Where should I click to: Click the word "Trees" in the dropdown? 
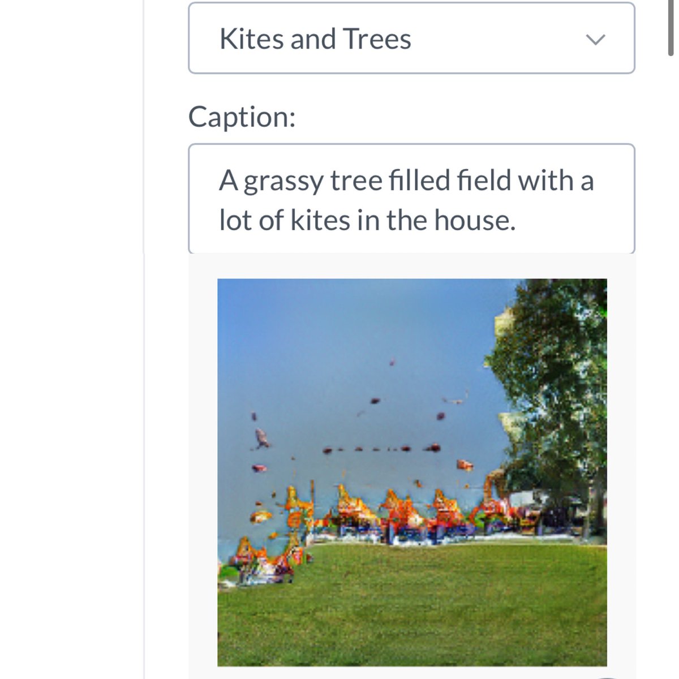[x=377, y=39]
